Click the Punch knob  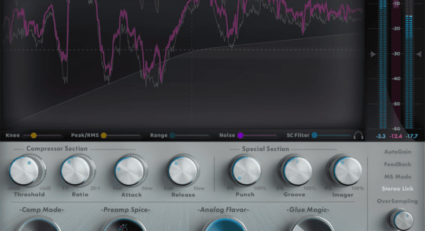point(244,170)
